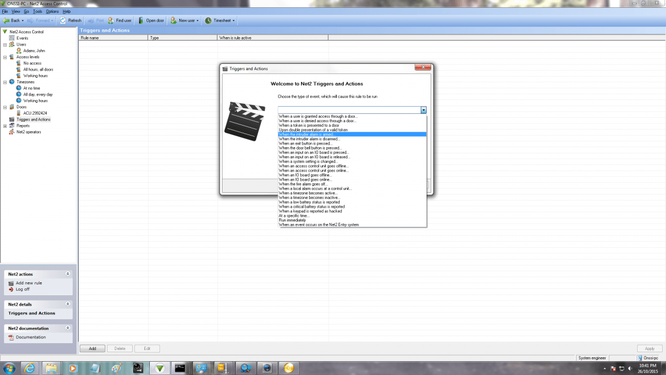Screen dimensions: 666x375
Task: Click the Add button at bottom
Action: pos(92,349)
